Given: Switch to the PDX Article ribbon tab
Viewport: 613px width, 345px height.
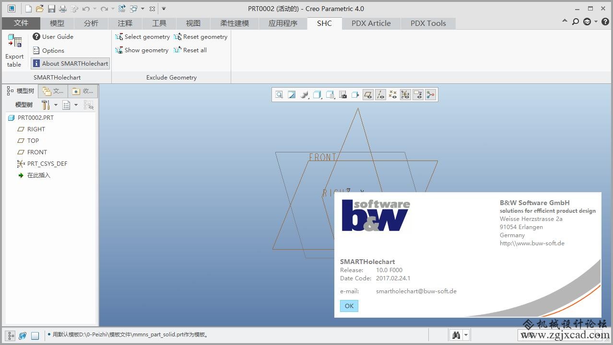Looking at the screenshot, I should tap(371, 23).
